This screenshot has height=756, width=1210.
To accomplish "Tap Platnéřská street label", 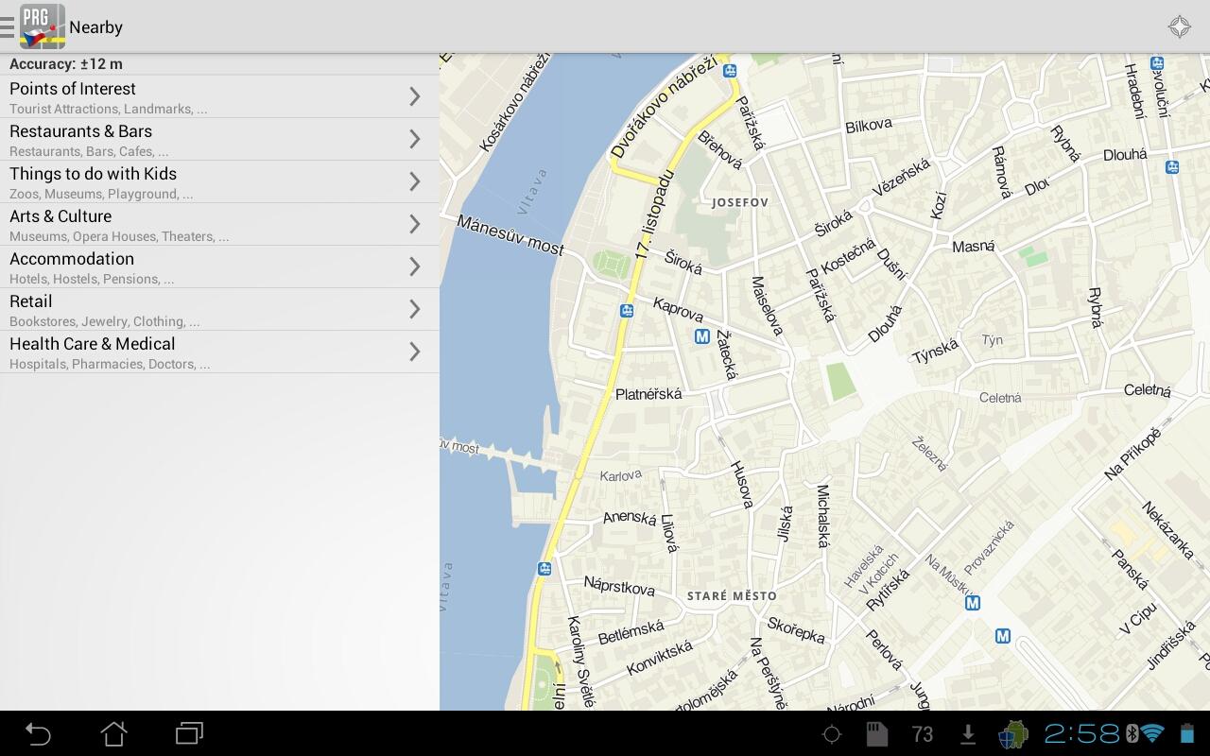I will pos(648,394).
